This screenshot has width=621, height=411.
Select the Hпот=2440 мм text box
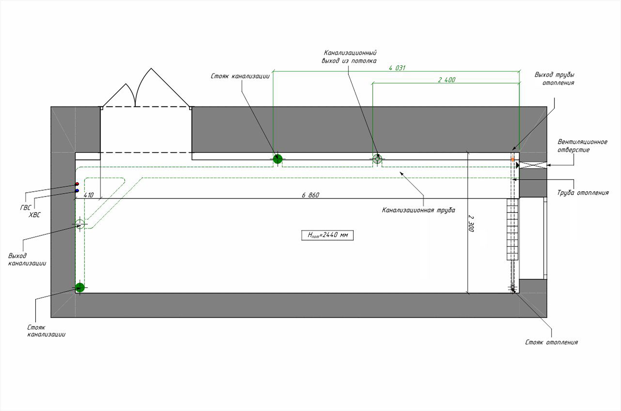327,235
